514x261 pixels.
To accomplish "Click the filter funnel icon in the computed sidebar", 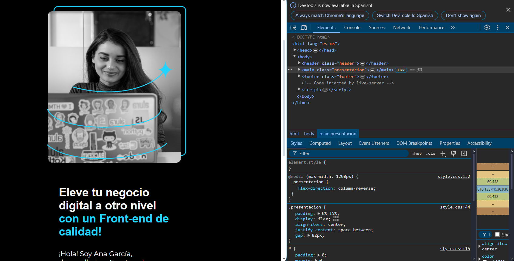I will point(485,235).
